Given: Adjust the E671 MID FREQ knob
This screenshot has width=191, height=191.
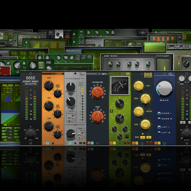Looking at the screenshot, I should 58,114.
